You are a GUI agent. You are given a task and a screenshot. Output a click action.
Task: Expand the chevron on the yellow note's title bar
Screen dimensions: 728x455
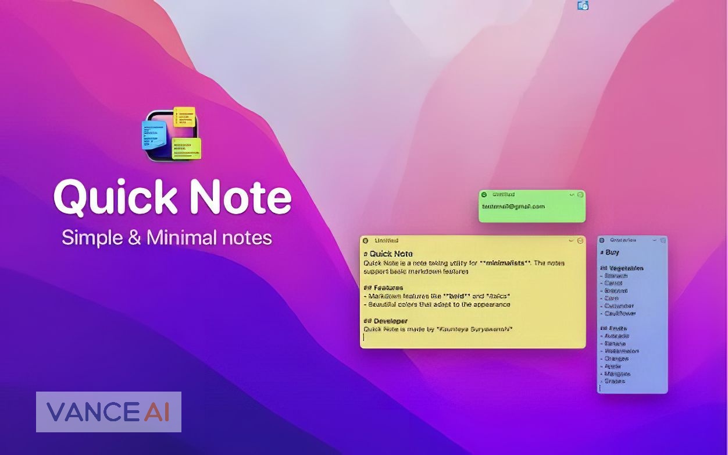pos(572,240)
